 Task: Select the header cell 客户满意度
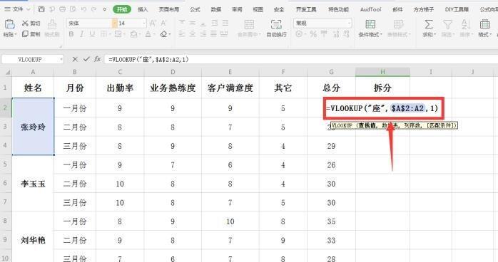tap(230, 88)
